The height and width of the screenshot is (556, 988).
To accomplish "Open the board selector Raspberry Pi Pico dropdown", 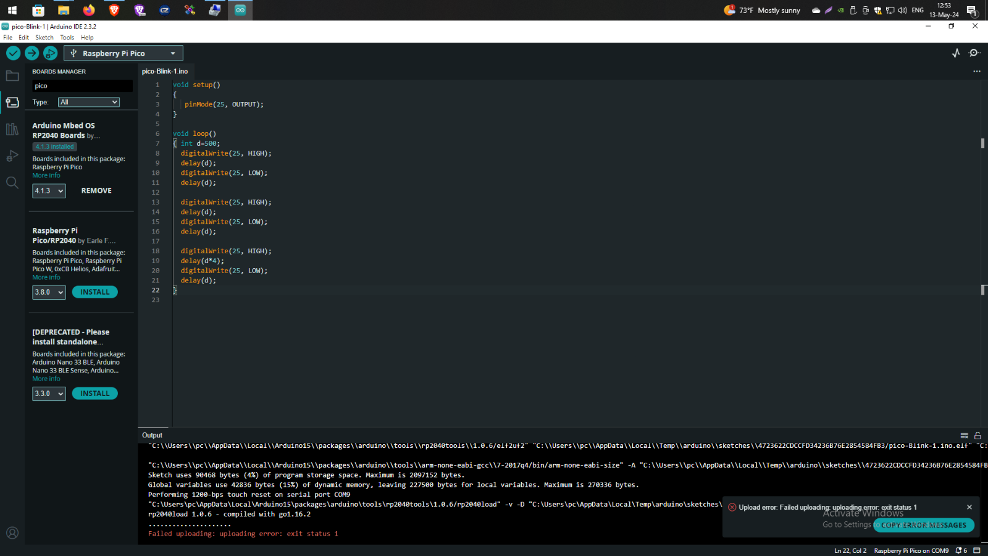I will [x=124, y=53].
